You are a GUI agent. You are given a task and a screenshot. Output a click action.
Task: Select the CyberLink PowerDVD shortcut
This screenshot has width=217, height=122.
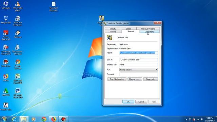click(6, 50)
